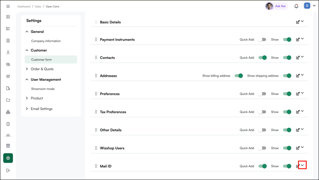Edit the Basic Details section
Screen dimensions: 319x180
[298, 22]
